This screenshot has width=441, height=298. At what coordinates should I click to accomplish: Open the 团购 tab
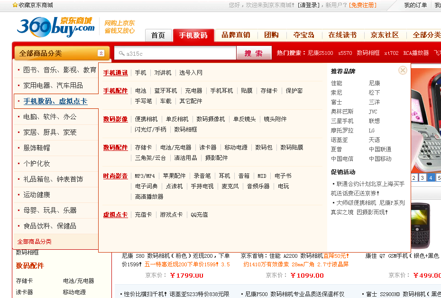tap(271, 35)
